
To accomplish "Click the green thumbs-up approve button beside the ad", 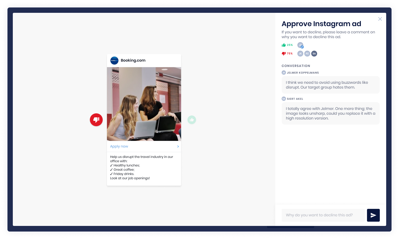I will click(192, 120).
